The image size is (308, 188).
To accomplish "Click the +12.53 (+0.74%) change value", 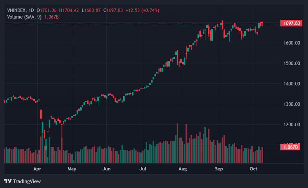I will pos(142,10).
